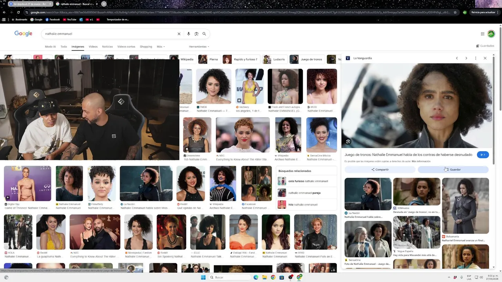Select the Juego de tronos chip
The image size is (502, 282).
click(x=307, y=60)
